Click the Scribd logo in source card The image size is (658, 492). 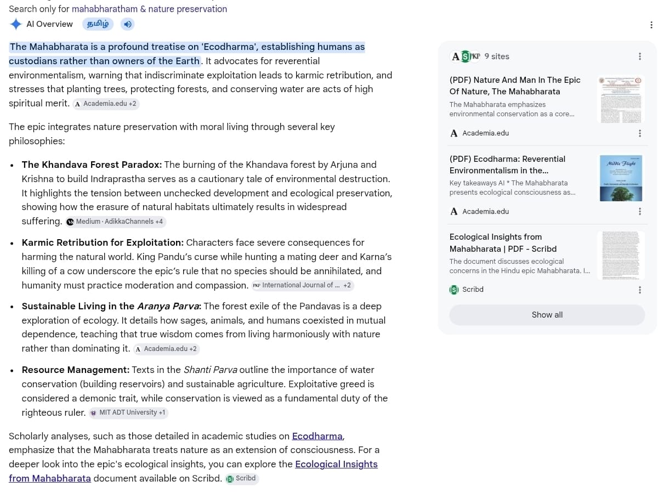click(453, 290)
